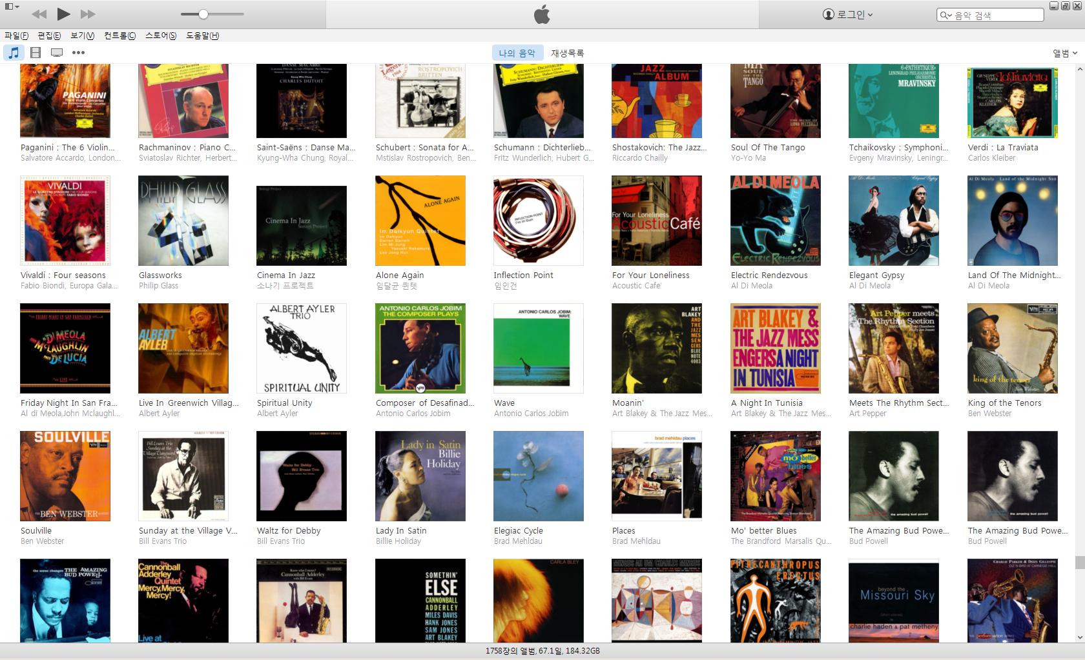Open the 파일(F) menu
Screen dimensions: 1085x660
tap(16, 35)
